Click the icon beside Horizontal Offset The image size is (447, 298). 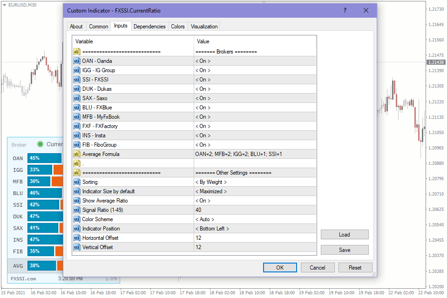pos(77,238)
